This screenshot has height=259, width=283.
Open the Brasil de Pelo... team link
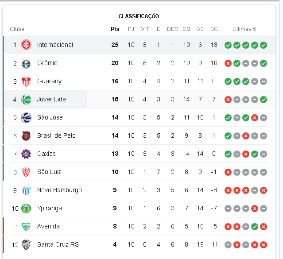point(59,135)
